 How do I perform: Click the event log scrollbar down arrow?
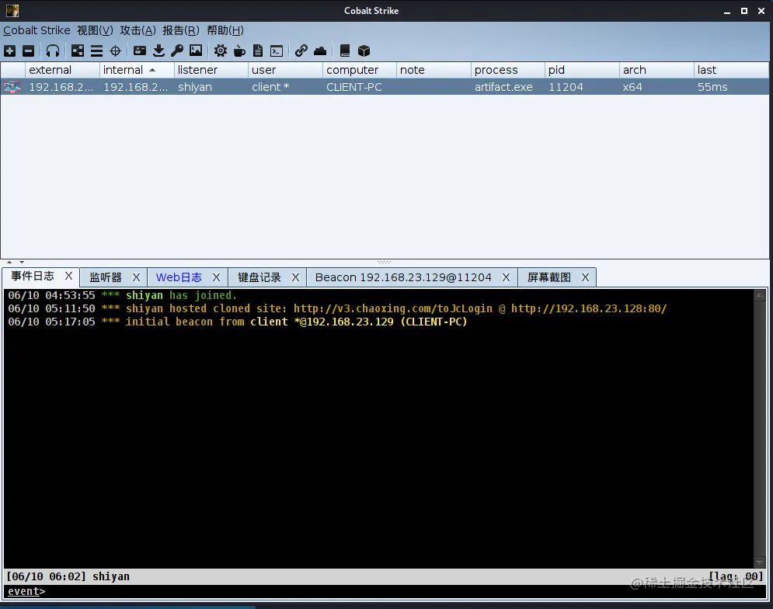759,562
